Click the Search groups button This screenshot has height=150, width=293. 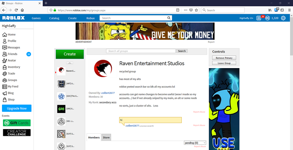point(182,51)
